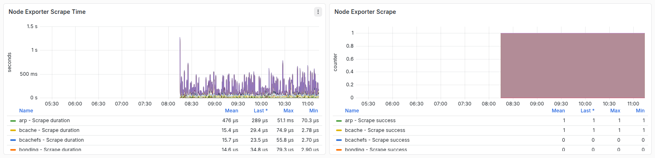
Task: Toggle series bonding - Scrape success
Action: coord(376,149)
